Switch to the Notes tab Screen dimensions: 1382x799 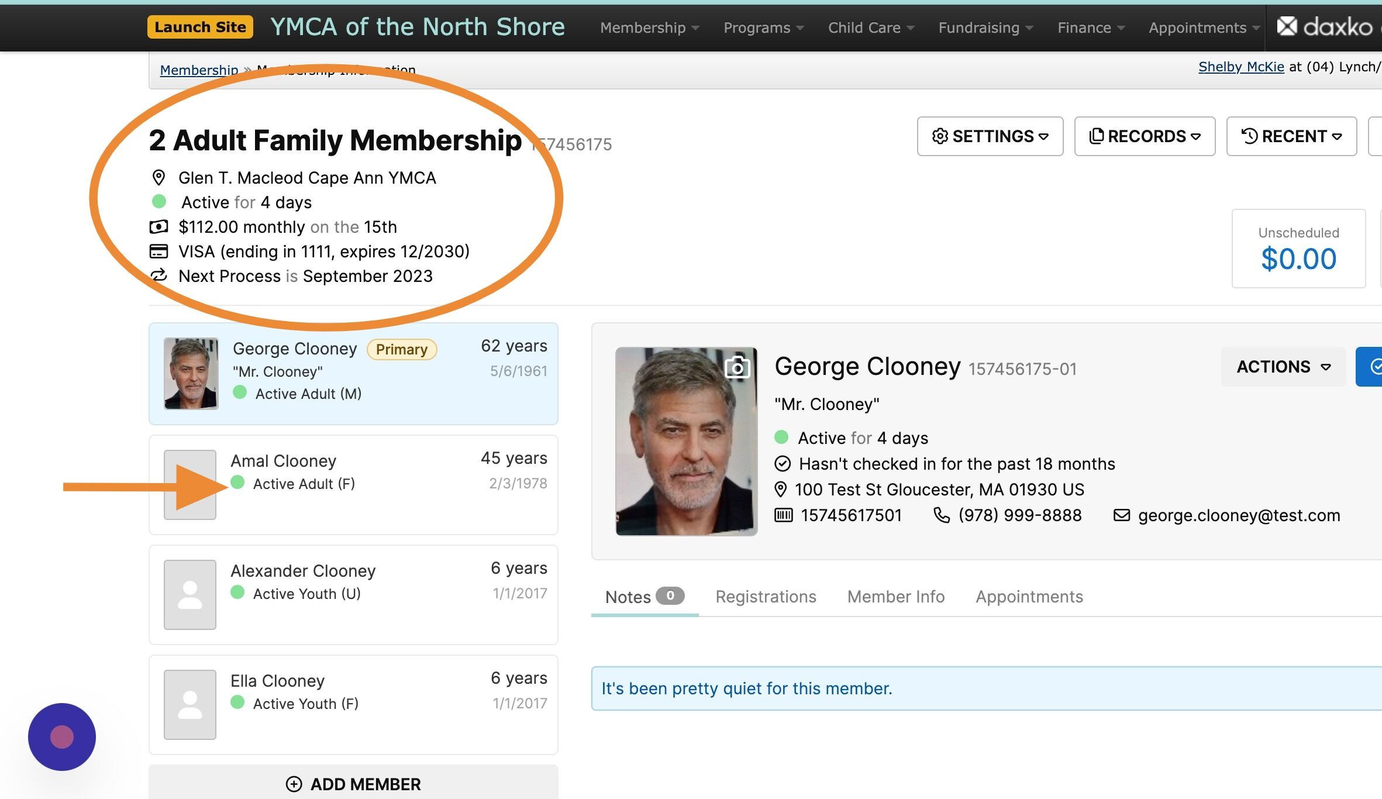pos(645,597)
